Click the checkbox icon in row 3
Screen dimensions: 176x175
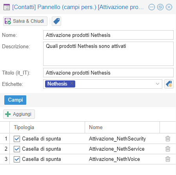click(x=17, y=159)
